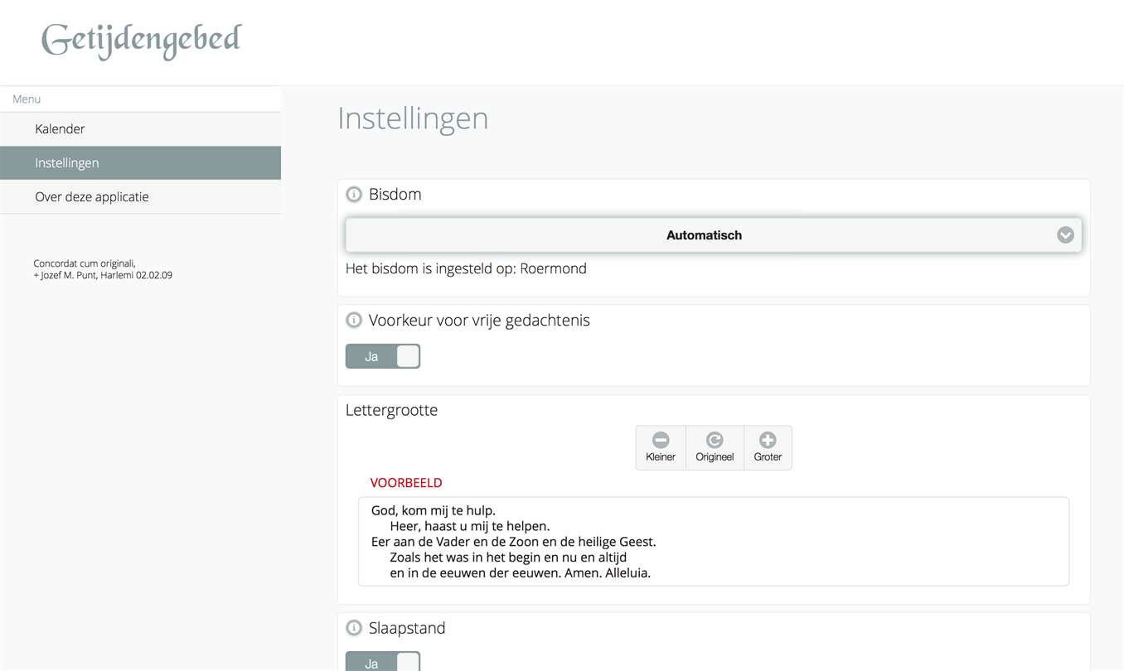The height and width of the screenshot is (671, 1124).
Task: Click the Origineel button label
Action: point(715,457)
